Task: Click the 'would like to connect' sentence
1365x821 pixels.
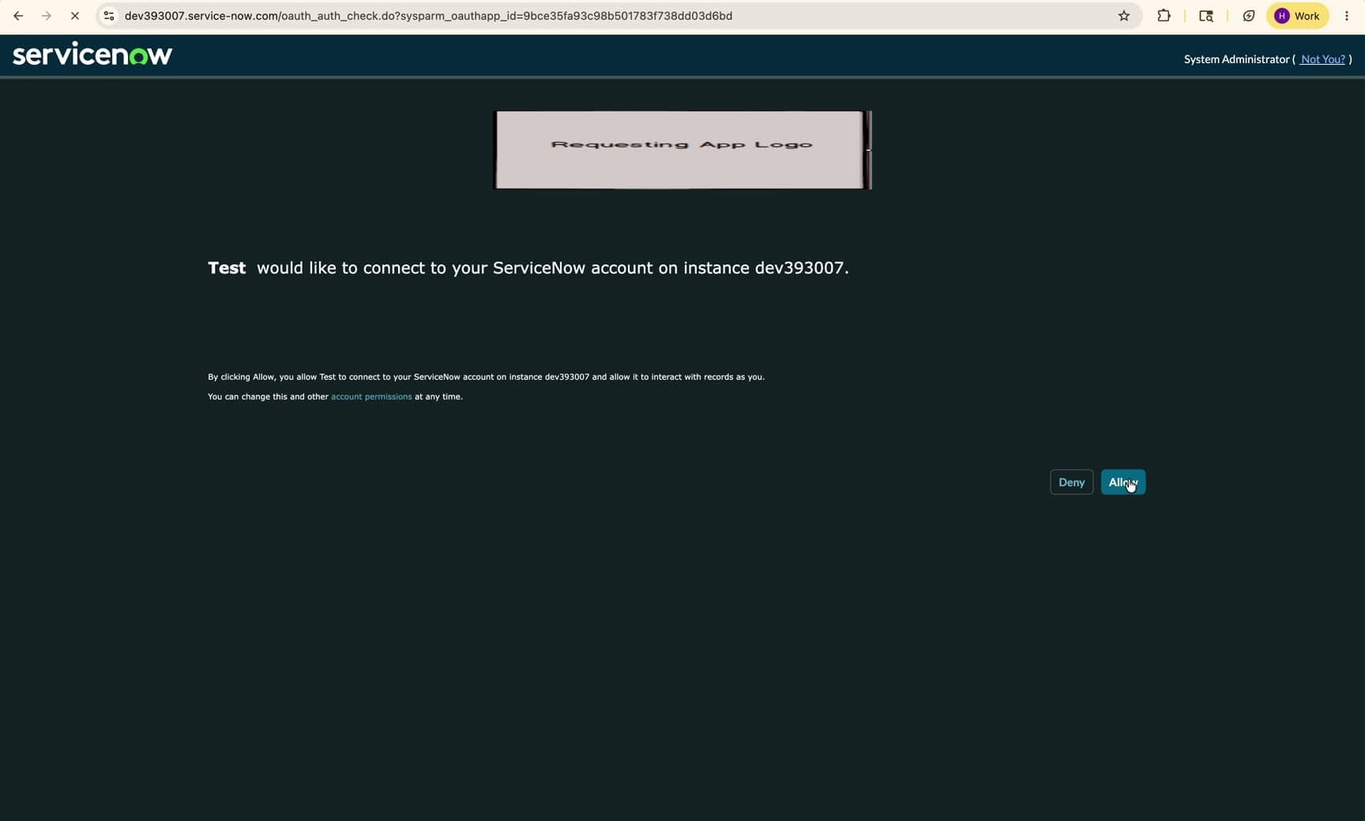Action: [x=553, y=268]
